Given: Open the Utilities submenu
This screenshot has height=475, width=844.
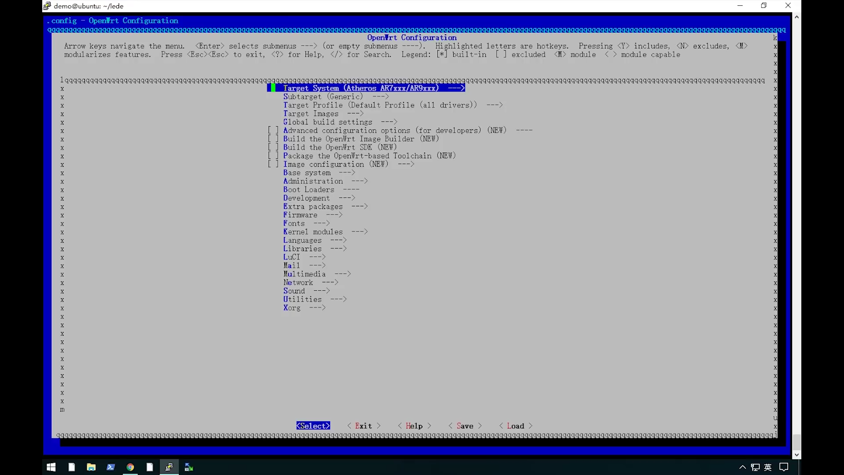Looking at the screenshot, I should (x=315, y=300).
